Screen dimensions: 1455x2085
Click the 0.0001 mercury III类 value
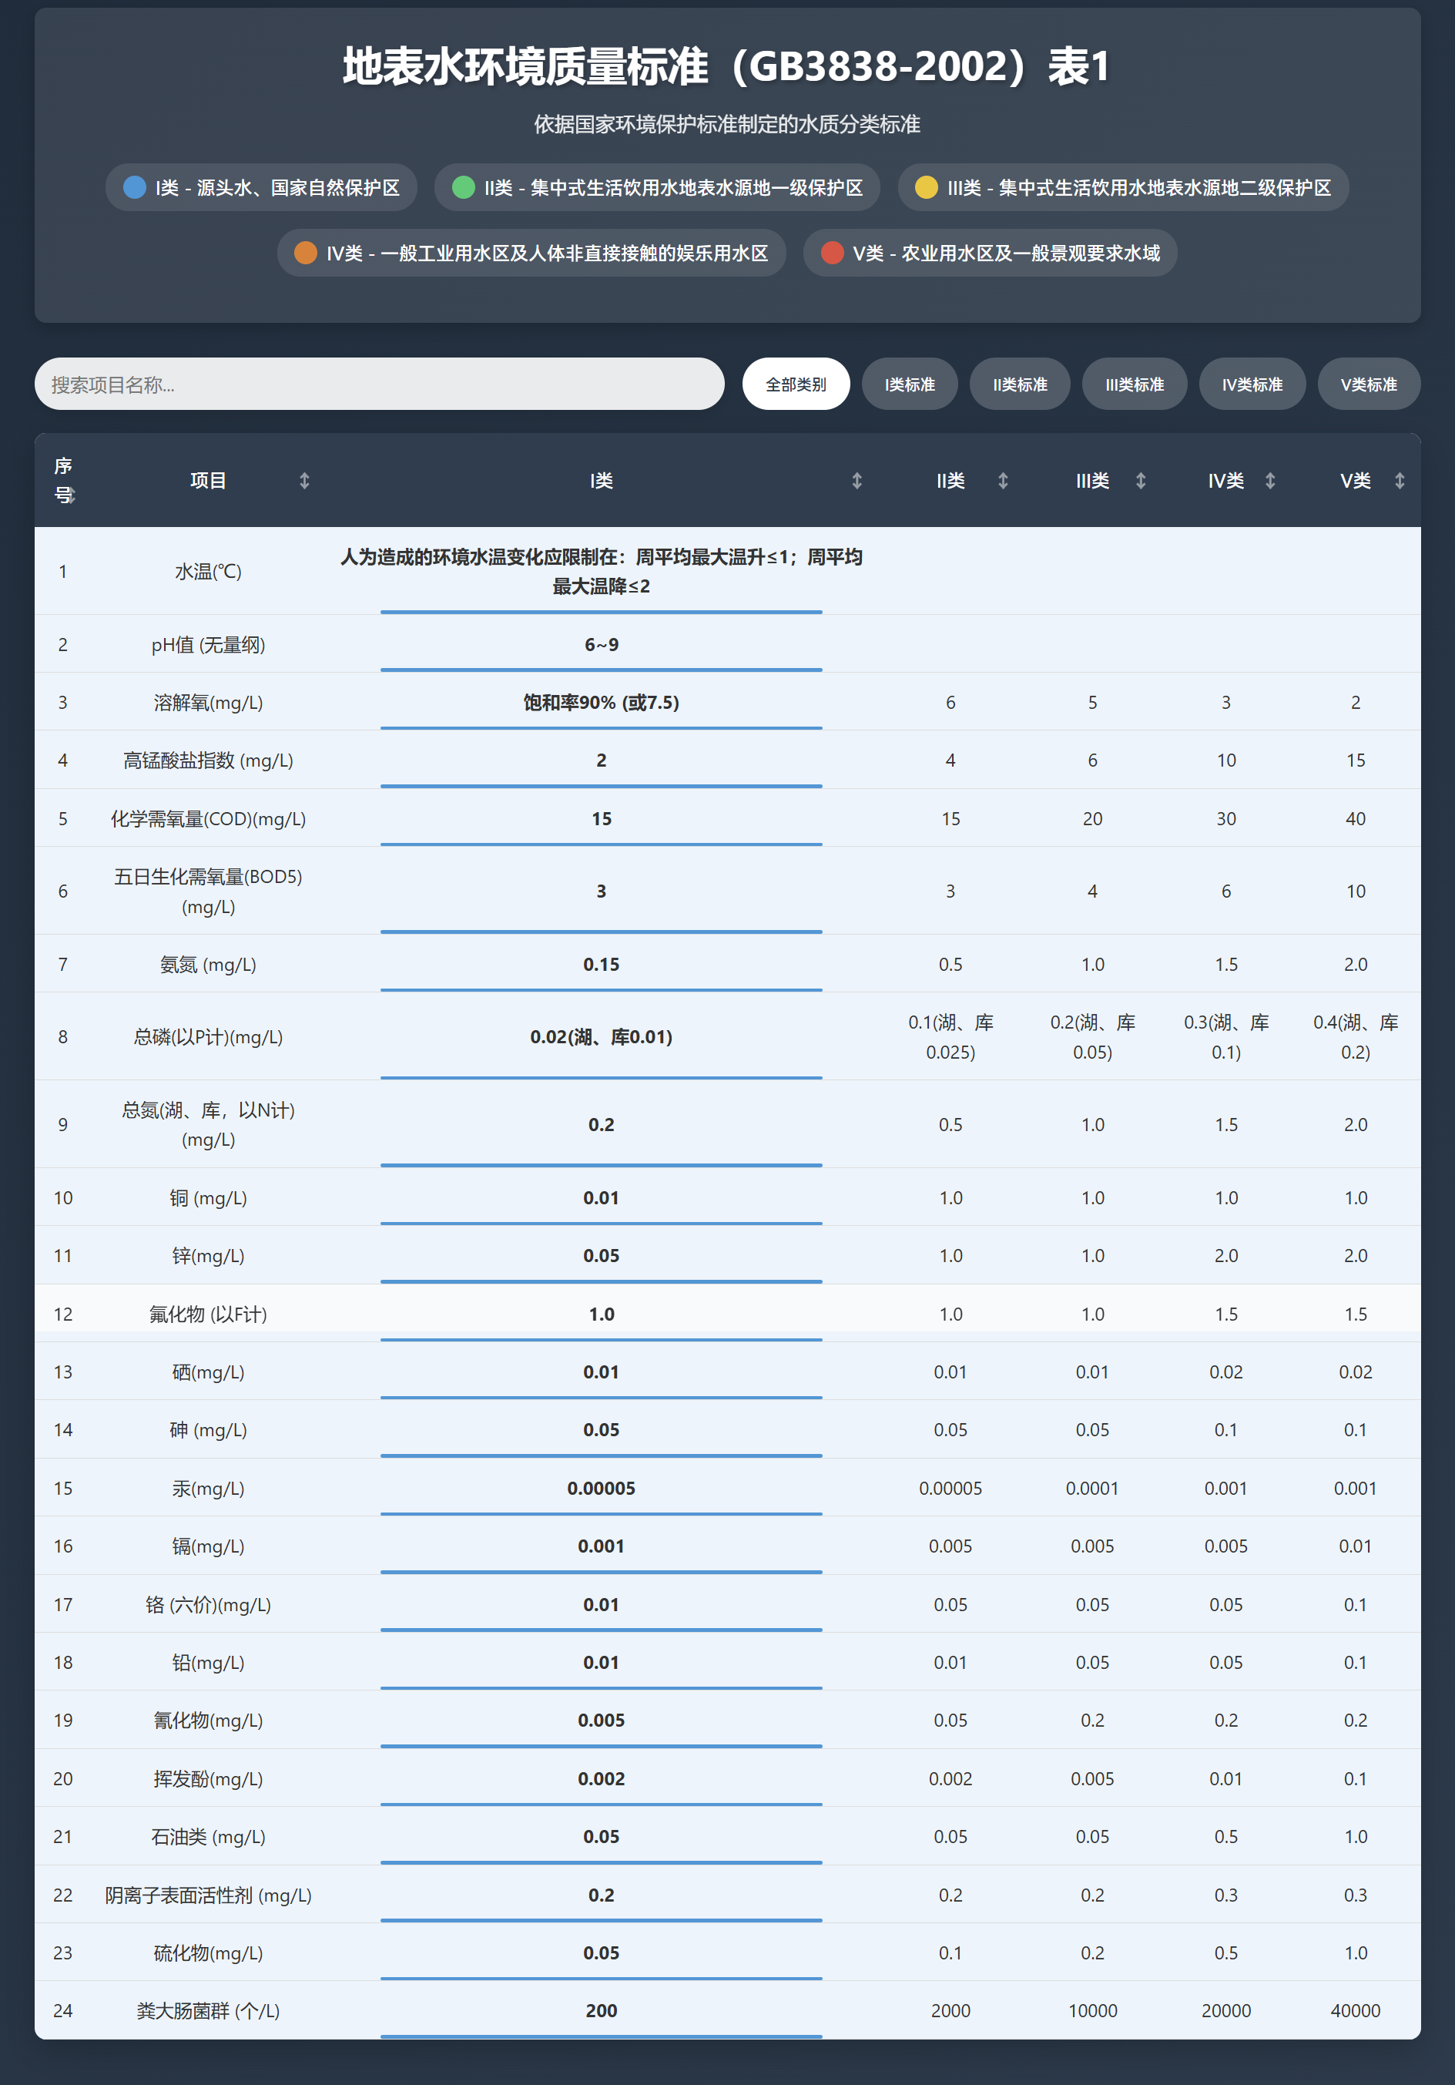pyautogui.click(x=1092, y=1489)
